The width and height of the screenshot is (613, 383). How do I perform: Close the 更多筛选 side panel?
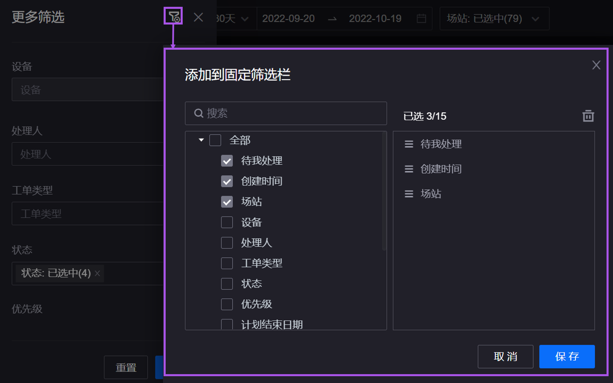[x=198, y=17]
